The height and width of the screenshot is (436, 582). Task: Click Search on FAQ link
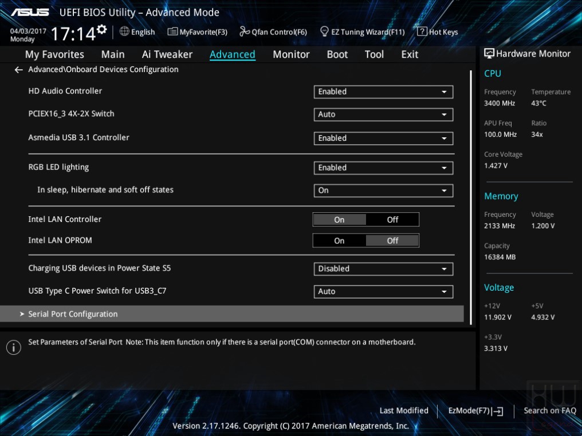point(550,410)
